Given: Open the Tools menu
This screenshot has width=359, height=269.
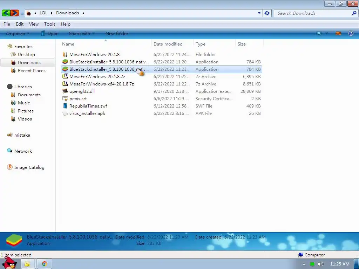Looking at the screenshot, I should 50,24.
